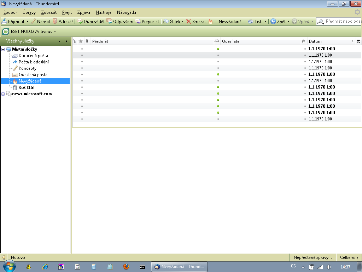Image resolution: width=362 pixels, height=272 pixels.
Task: Delete the message using Smazat
Action: [196, 22]
